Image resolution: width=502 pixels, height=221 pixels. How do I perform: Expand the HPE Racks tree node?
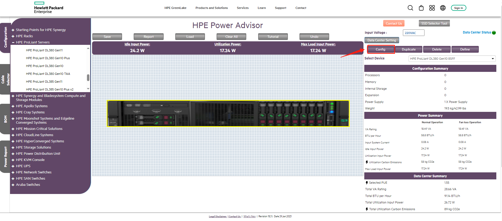[13, 36]
